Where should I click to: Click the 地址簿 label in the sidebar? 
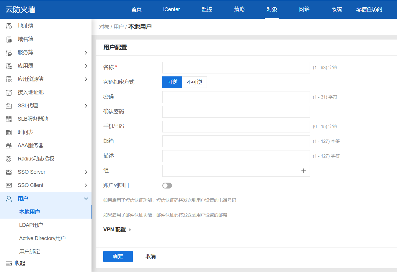pos(26,26)
